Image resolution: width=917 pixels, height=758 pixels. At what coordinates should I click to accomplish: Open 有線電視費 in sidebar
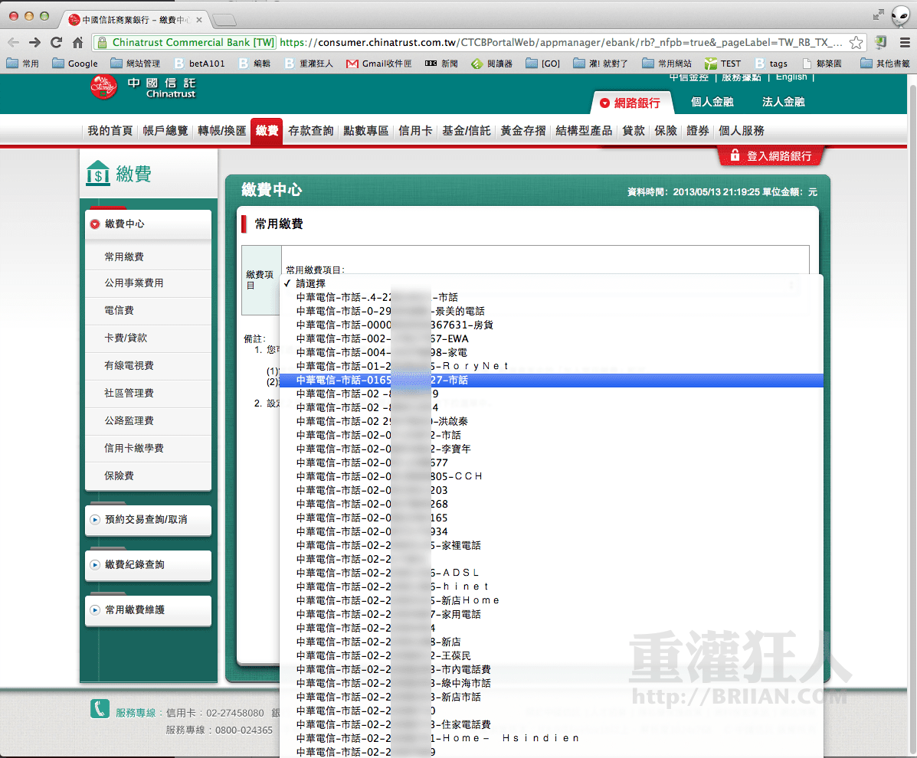129,365
